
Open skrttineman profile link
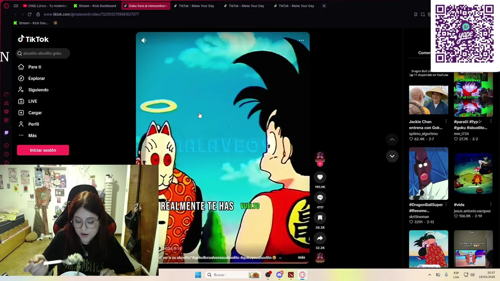[x=419, y=217]
